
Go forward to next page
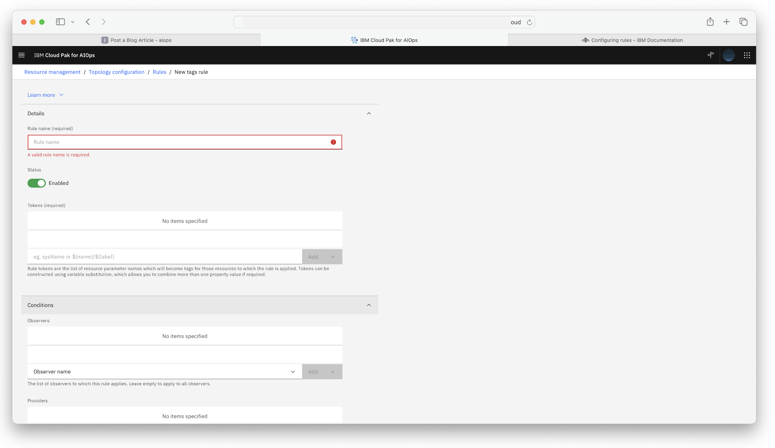click(104, 22)
